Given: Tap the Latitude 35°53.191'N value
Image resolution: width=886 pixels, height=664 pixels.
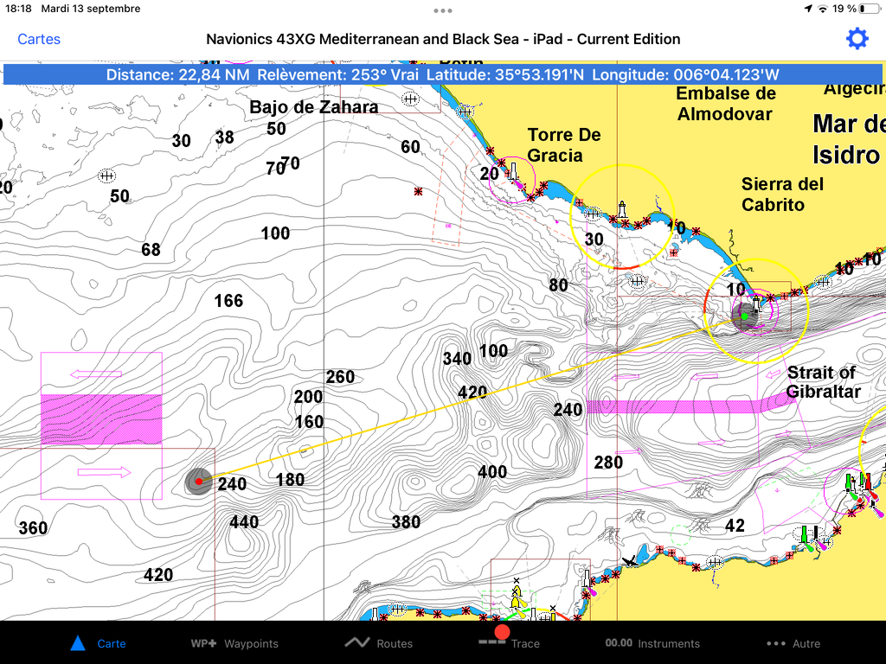Looking at the screenshot, I should [x=505, y=74].
